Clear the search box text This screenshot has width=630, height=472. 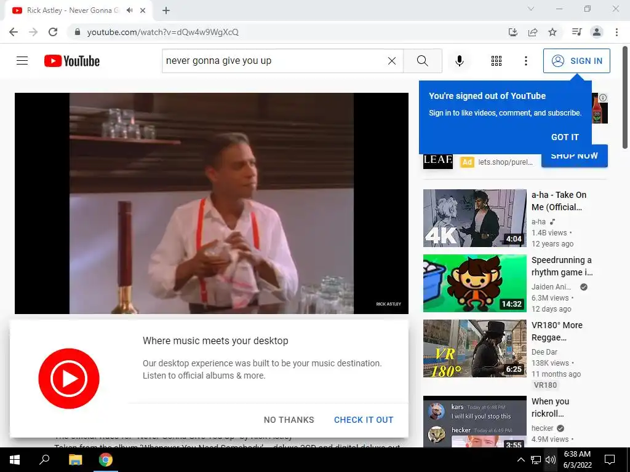(392, 61)
